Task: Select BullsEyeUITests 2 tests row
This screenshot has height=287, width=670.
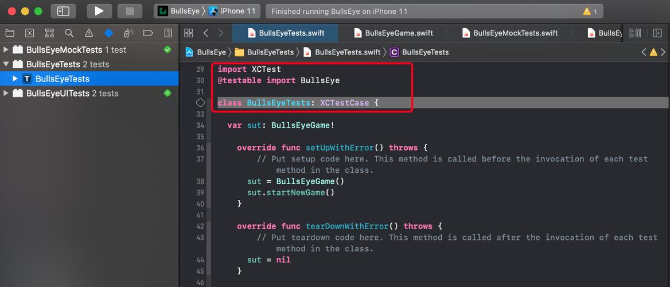Action: point(89,93)
